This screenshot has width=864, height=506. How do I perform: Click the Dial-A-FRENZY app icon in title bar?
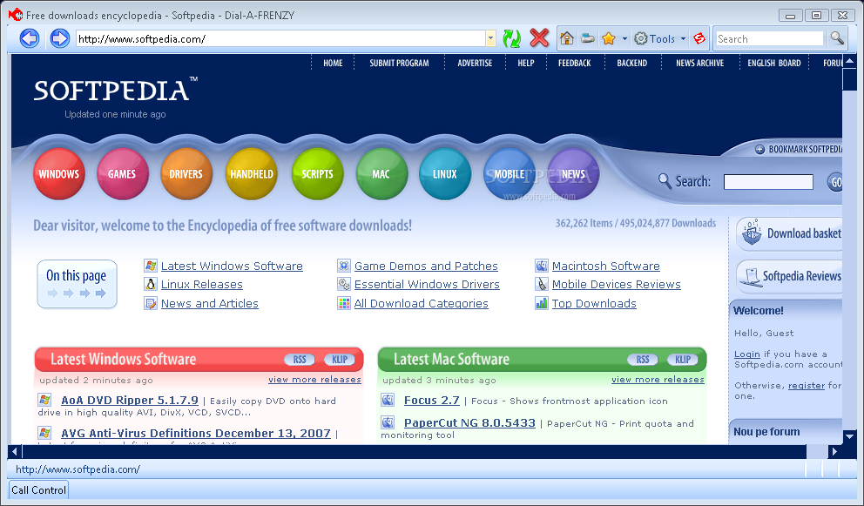[x=16, y=15]
